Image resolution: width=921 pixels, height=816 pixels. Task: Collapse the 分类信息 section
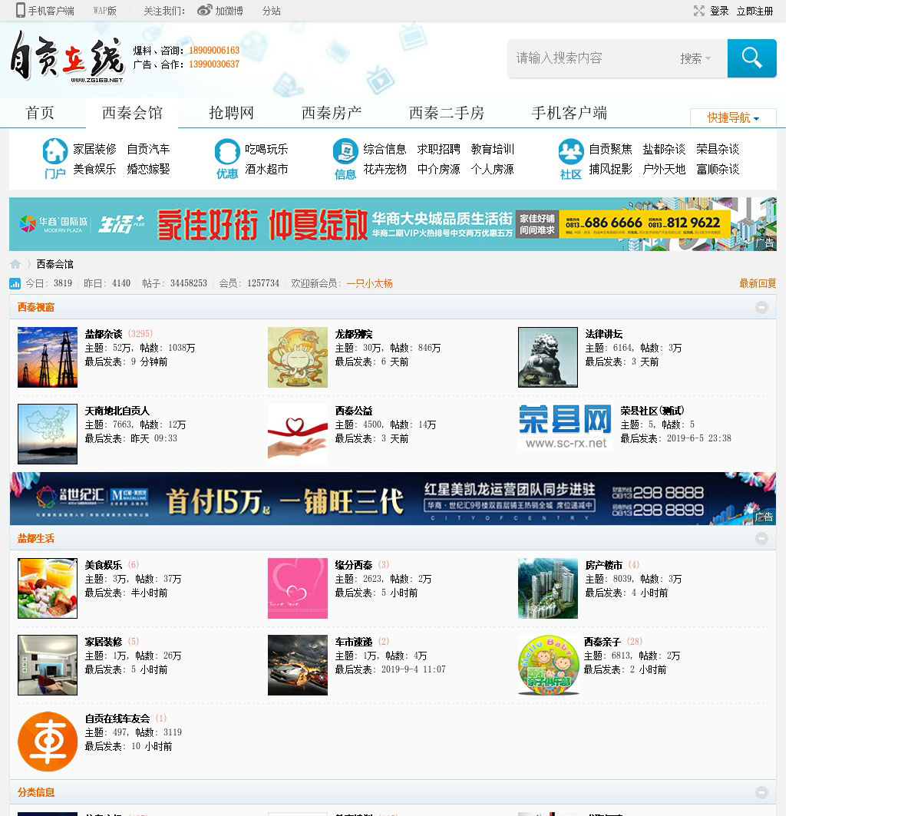[761, 792]
